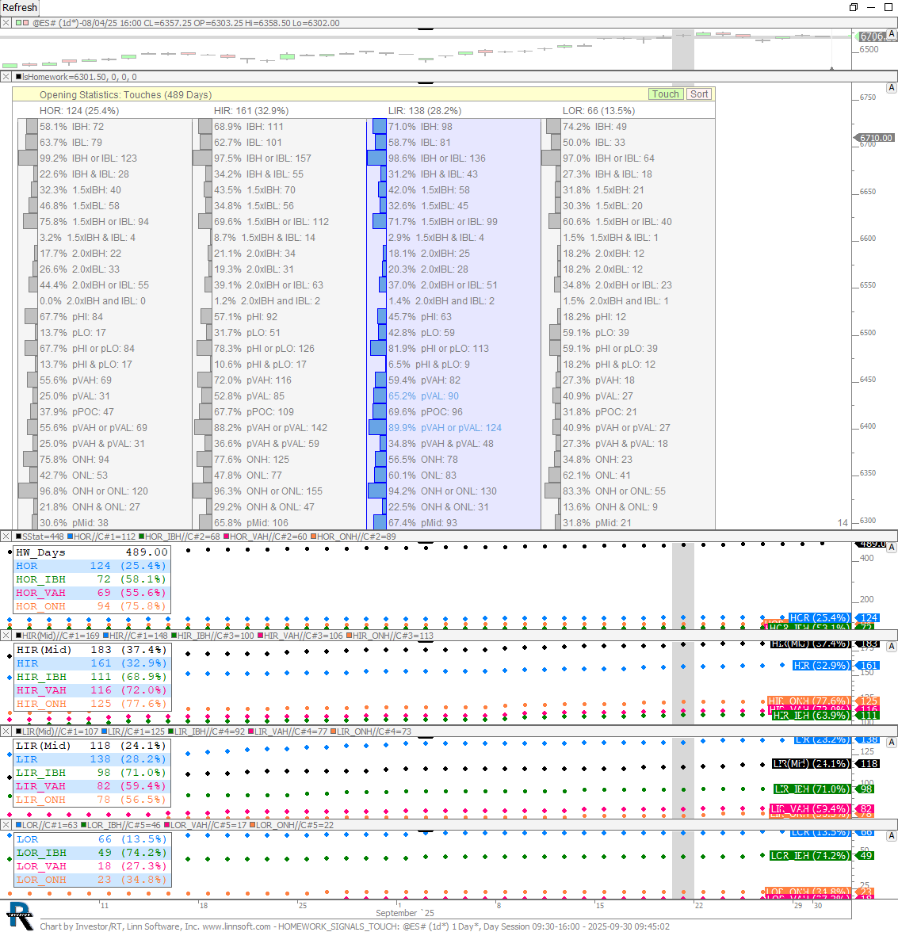Click the 6710.00 price label on the axis
Viewport: 898px width, 932px height.
point(876,138)
